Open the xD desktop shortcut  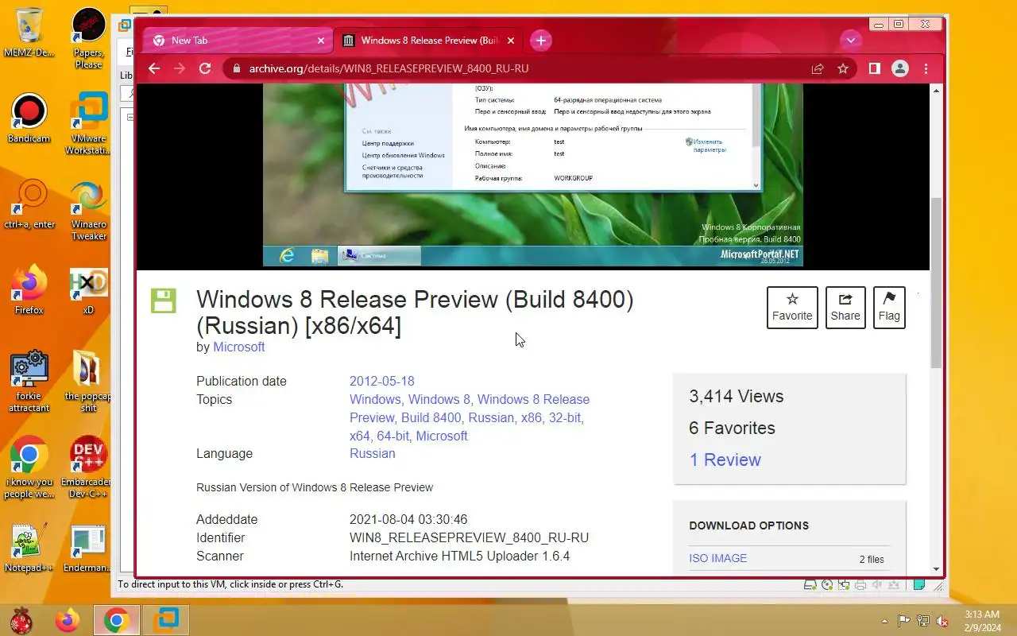[x=88, y=289]
